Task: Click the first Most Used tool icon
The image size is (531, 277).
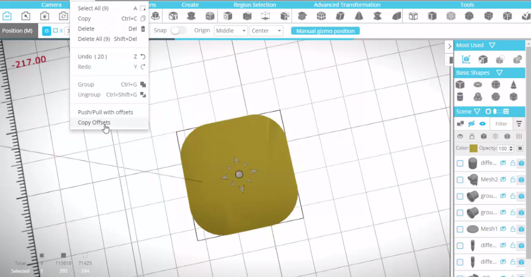Action: 466,60
